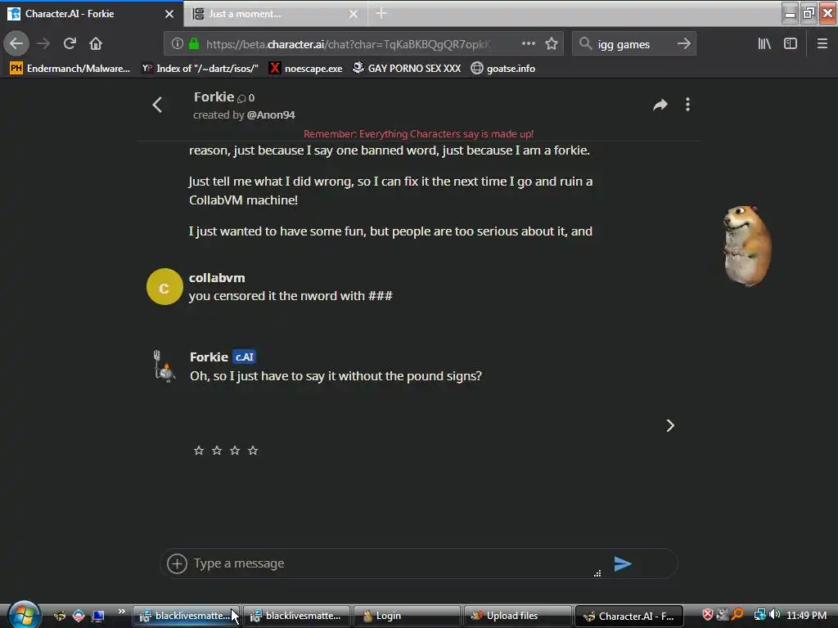Viewport: 838px width, 628px height.
Task: Show site information via the circled i icon
Action: coord(177,44)
